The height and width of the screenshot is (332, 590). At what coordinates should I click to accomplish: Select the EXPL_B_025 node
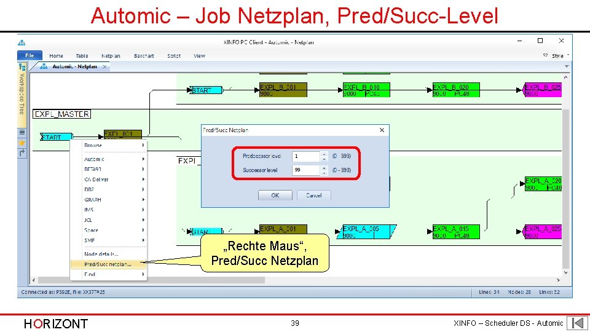pyautogui.click(x=543, y=90)
